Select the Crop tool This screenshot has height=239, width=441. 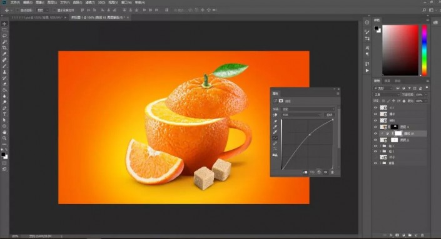4,47
